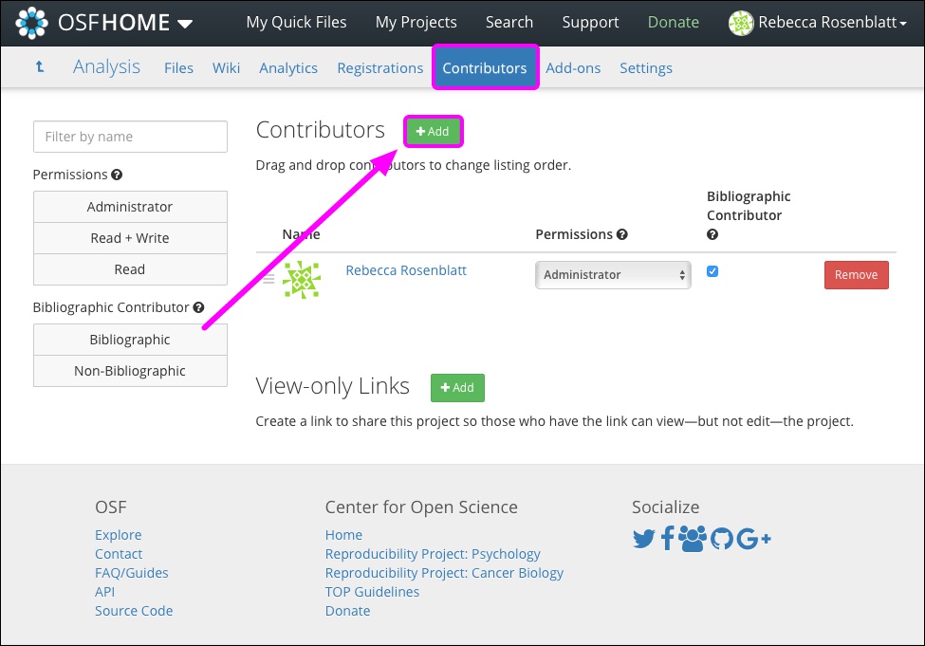The image size is (925, 646).
Task: Open Reproducibility Project: Psychology link
Action: pyautogui.click(x=433, y=553)
